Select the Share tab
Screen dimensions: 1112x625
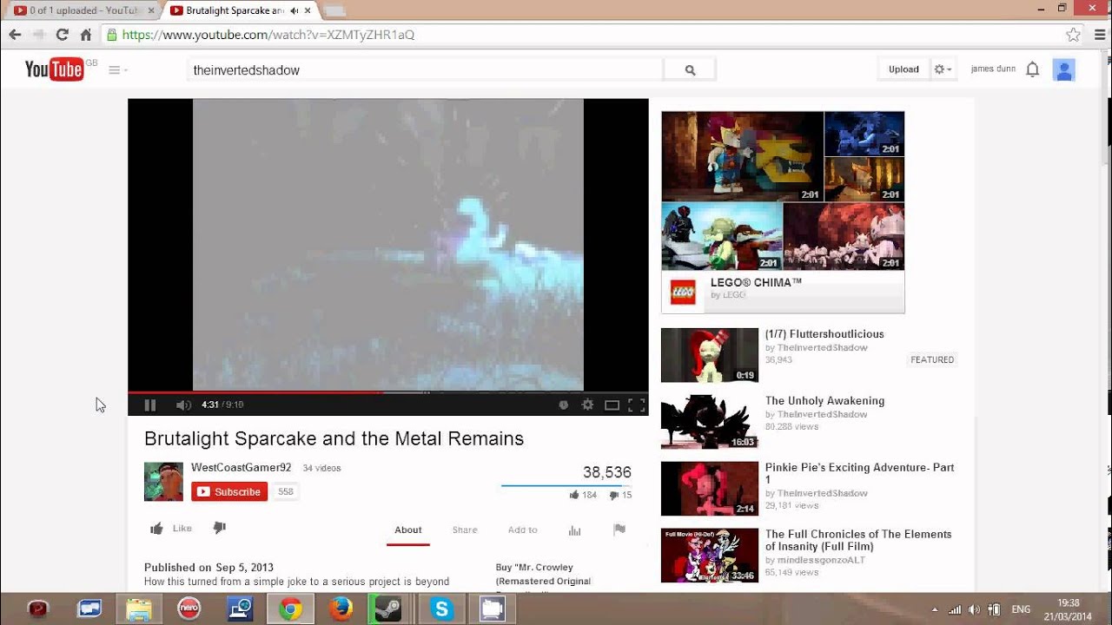click(465, 530)
